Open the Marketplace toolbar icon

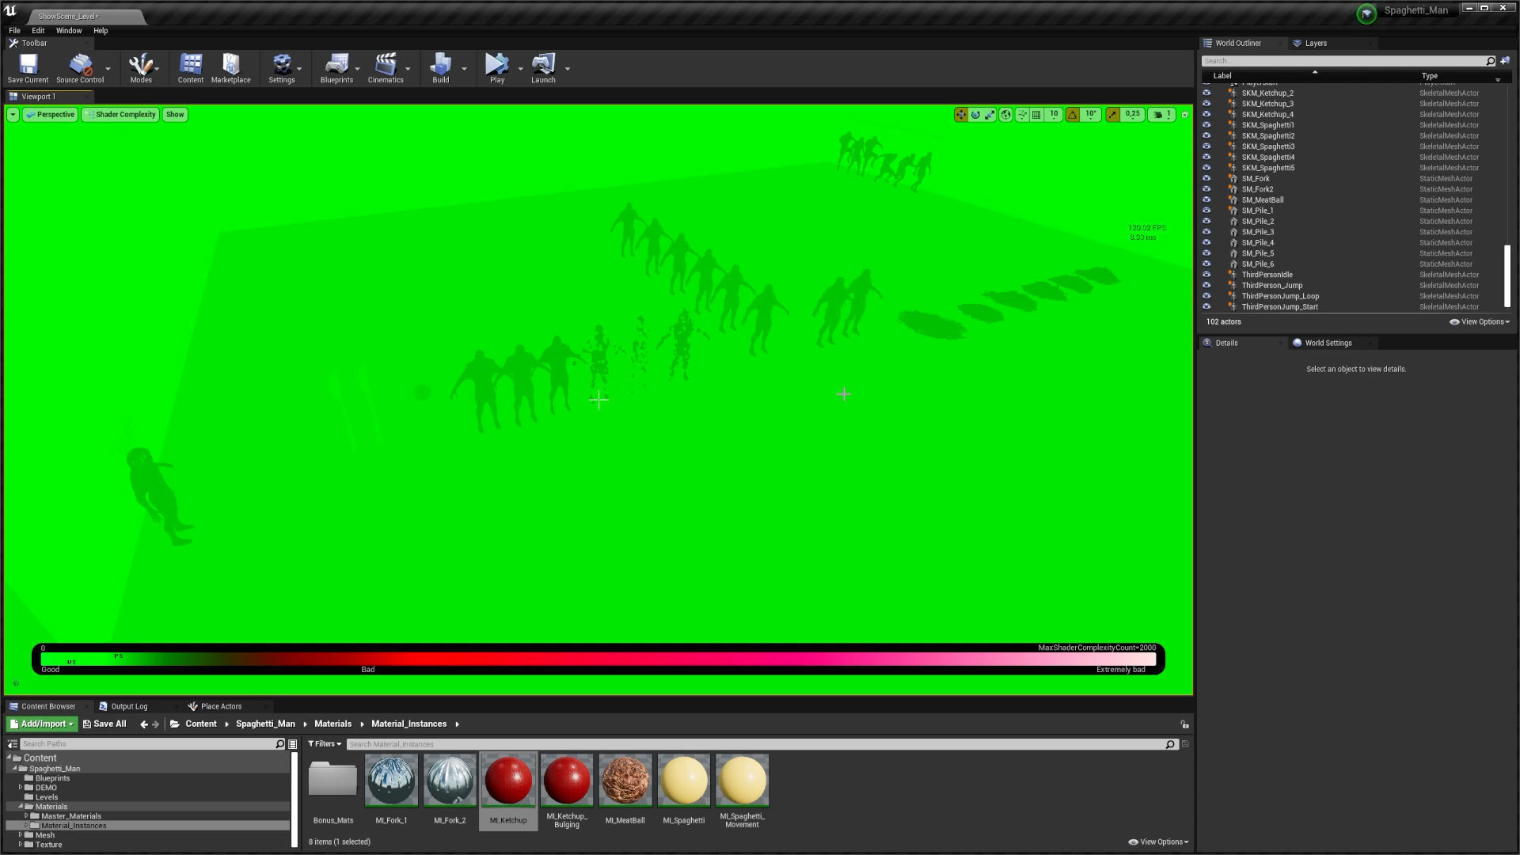(x=230, y=67)
